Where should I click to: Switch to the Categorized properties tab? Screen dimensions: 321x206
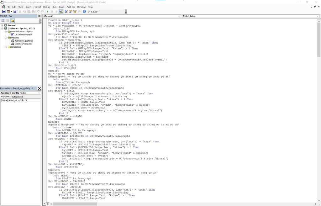18,97
